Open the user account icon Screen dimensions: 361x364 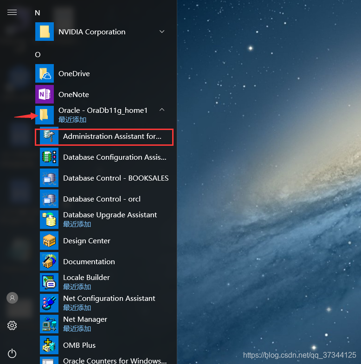pyautogui.click(x=12, y=298)
